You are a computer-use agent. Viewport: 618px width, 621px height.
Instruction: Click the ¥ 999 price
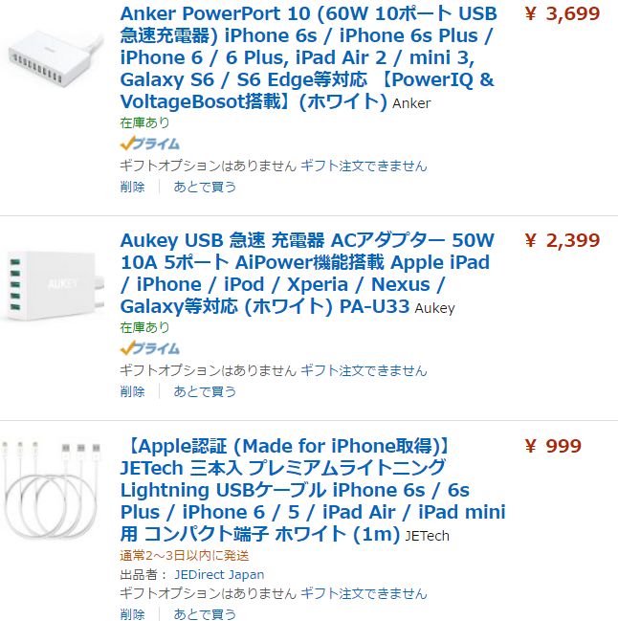(553, 446)
